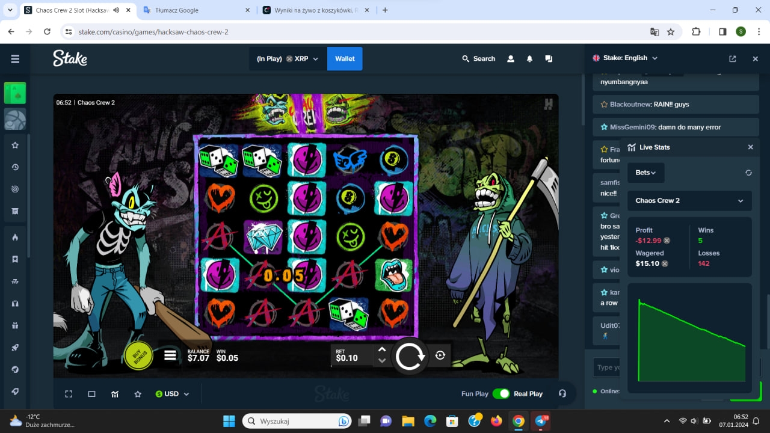Open live support headset icon
The height and width of the screenshot is (433, 770).
[562, 393]
